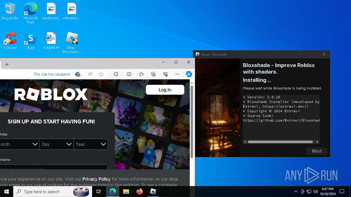Add this page to favorites star
The image size is (351, 197).
pos(101,74)
